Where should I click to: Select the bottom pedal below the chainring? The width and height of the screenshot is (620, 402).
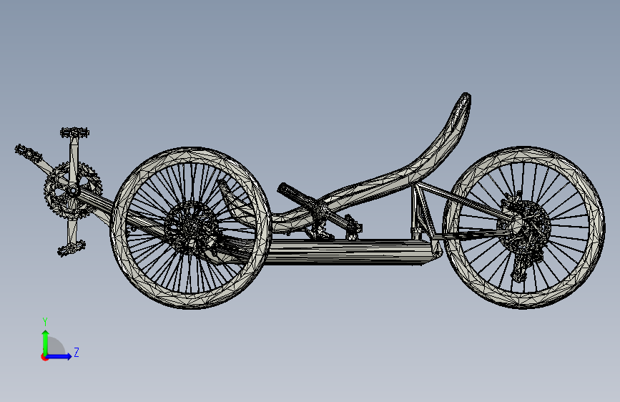(x=72, y=249)
